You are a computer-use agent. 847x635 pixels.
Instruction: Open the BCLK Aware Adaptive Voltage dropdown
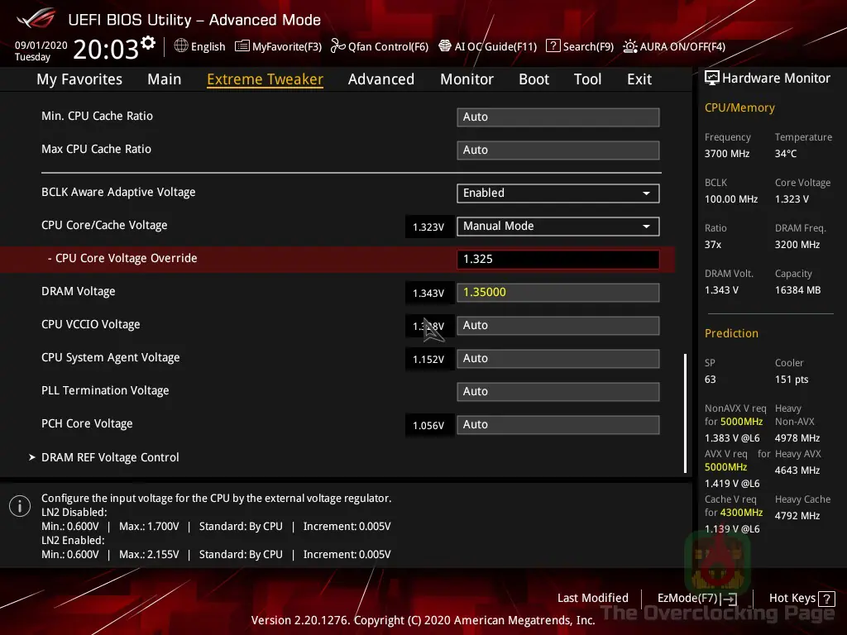(557, 193)
